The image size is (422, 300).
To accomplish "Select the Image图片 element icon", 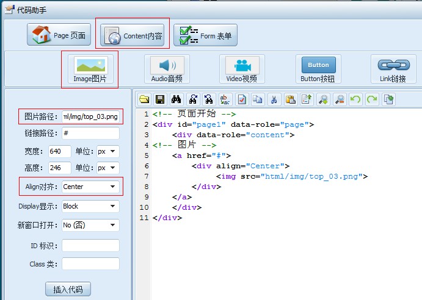I will (90, 69).
